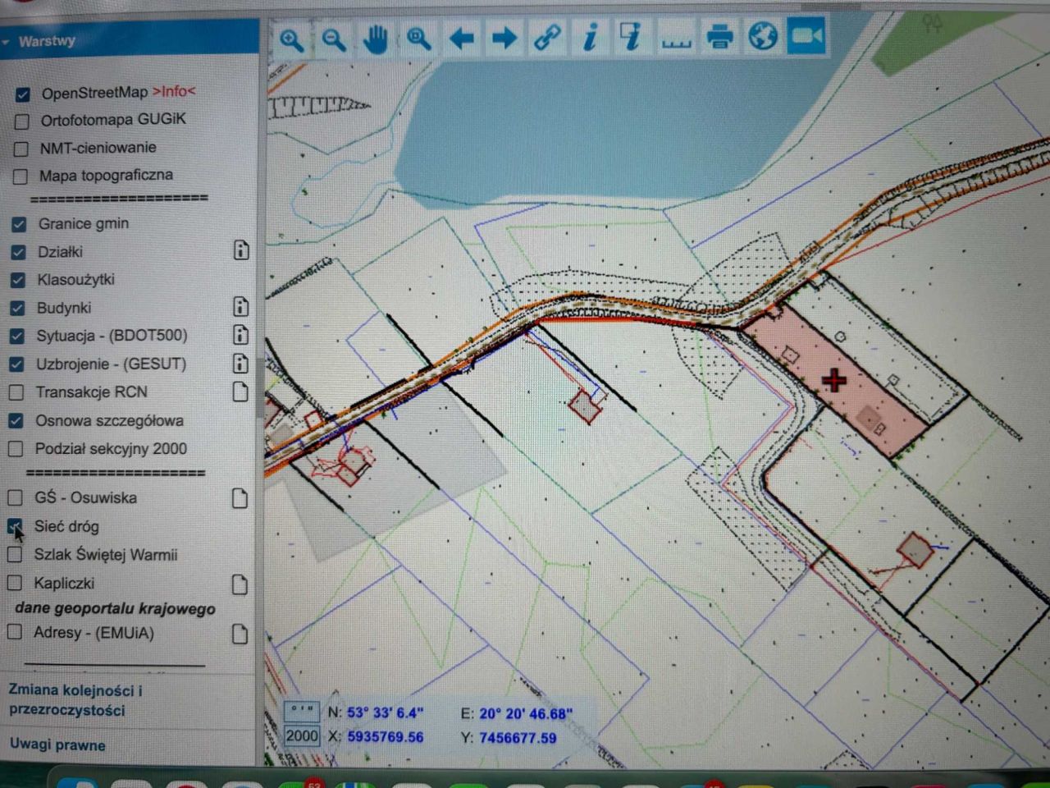Open info document icon for Budynki layer
This screenshot has height=788, width=1050.
click(x=241, y=307)
